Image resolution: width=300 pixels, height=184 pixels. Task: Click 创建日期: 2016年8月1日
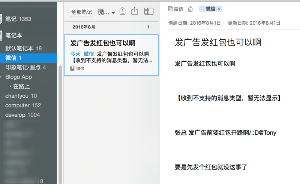(194, 23)
